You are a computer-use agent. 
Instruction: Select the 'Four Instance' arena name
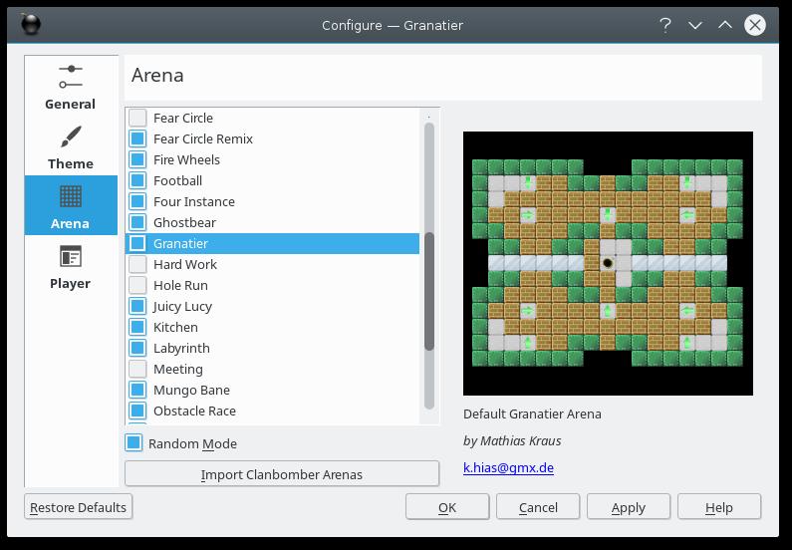coord(194,201)
